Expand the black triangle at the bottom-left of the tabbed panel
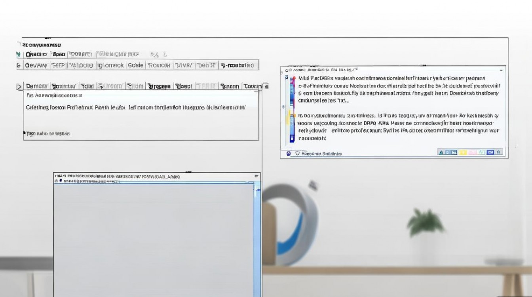The image size is (532, 297). pos(25,134)
